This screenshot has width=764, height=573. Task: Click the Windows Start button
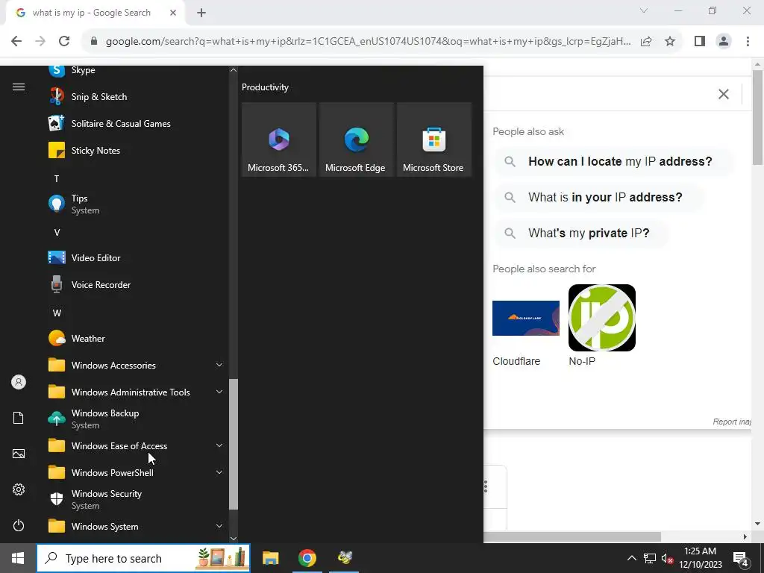click(x=18, y=558)
